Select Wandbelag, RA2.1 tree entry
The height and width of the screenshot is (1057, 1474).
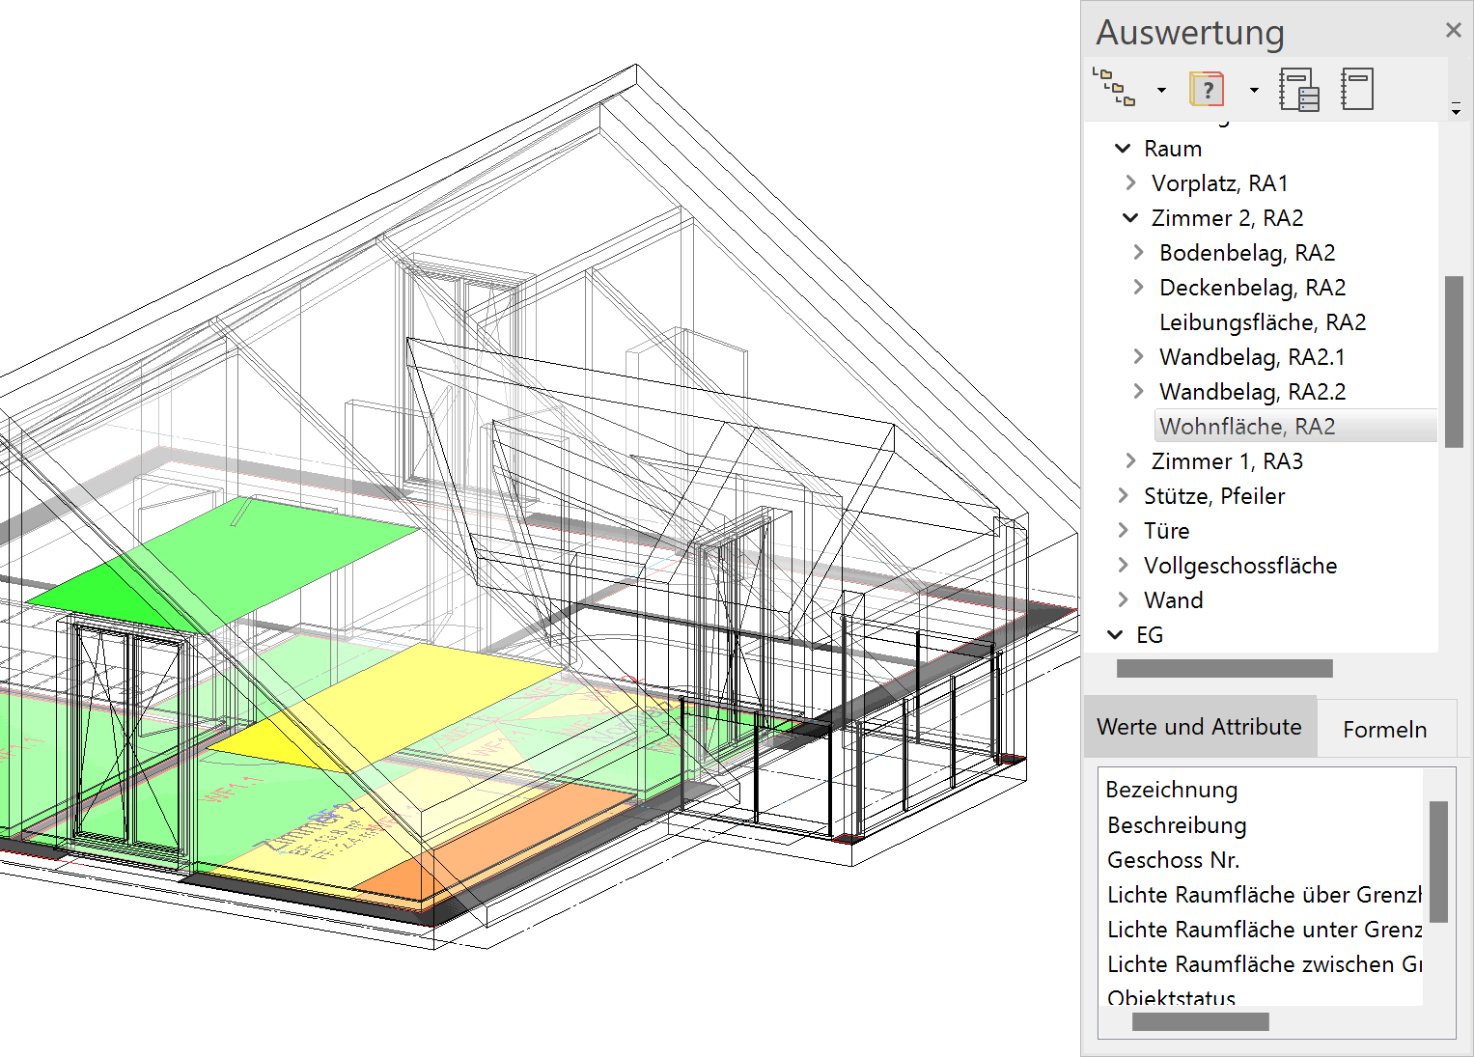(1252, 357)
